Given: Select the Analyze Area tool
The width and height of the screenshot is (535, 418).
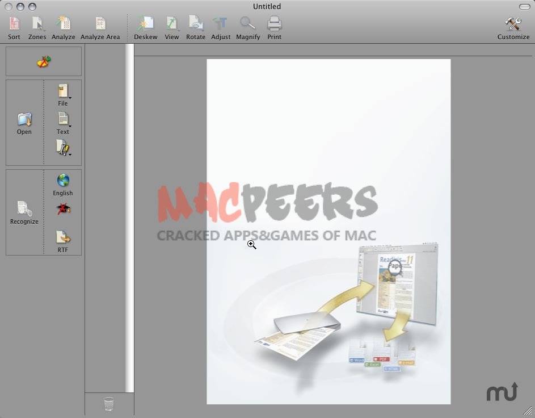Looking at the screenshot, I should 100,27.
